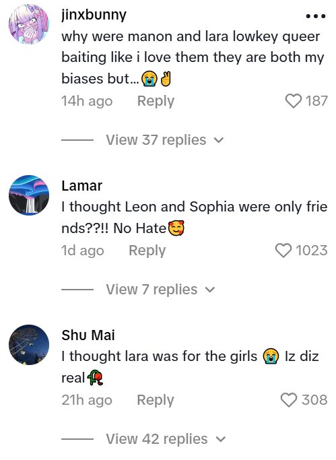This screenshot has height=460, width=336.
Task: Click the 187 like count
Action: [x=316, y=101]
